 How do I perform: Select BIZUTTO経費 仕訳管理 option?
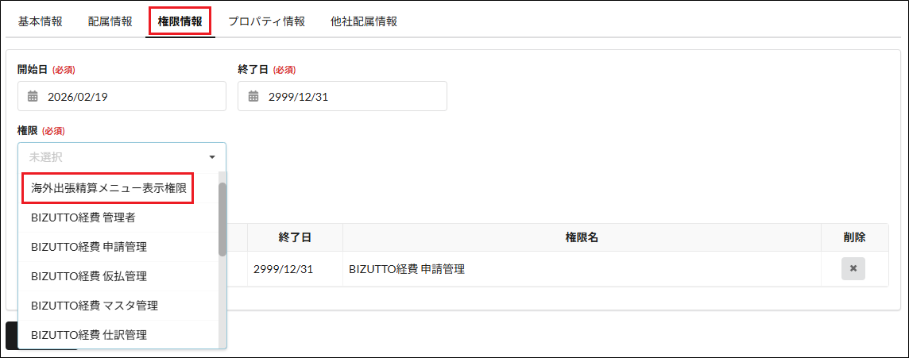click(89, 335)
